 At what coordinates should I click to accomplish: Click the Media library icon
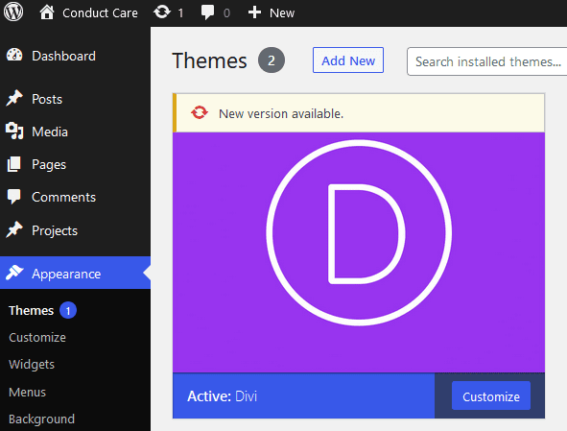(x=14, y=131)
